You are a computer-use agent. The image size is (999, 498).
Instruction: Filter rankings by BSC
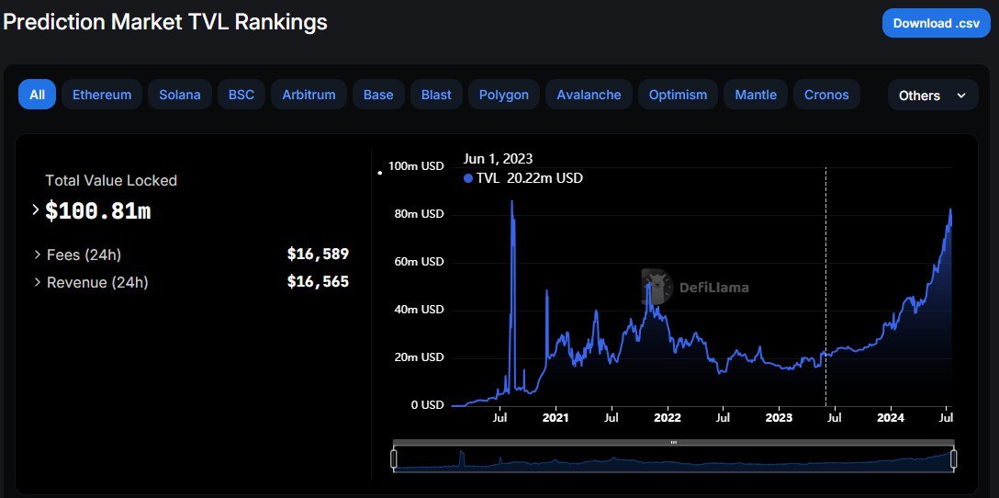241,95
